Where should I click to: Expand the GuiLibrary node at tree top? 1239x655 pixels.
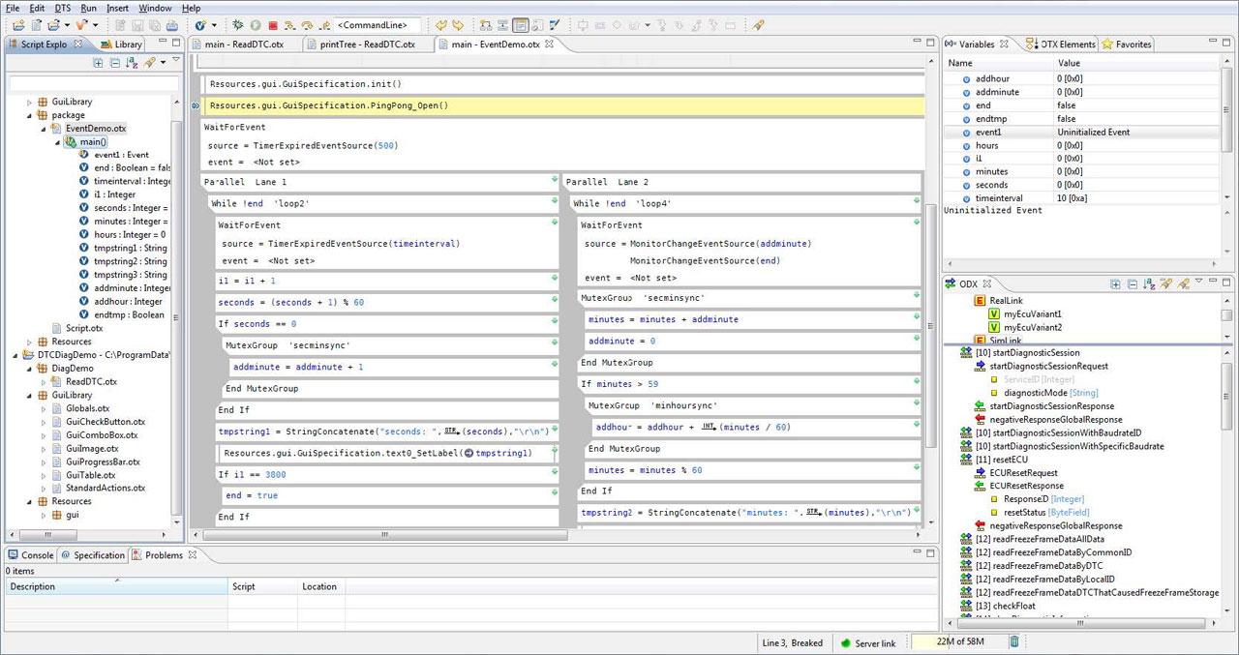click(29, 102)
